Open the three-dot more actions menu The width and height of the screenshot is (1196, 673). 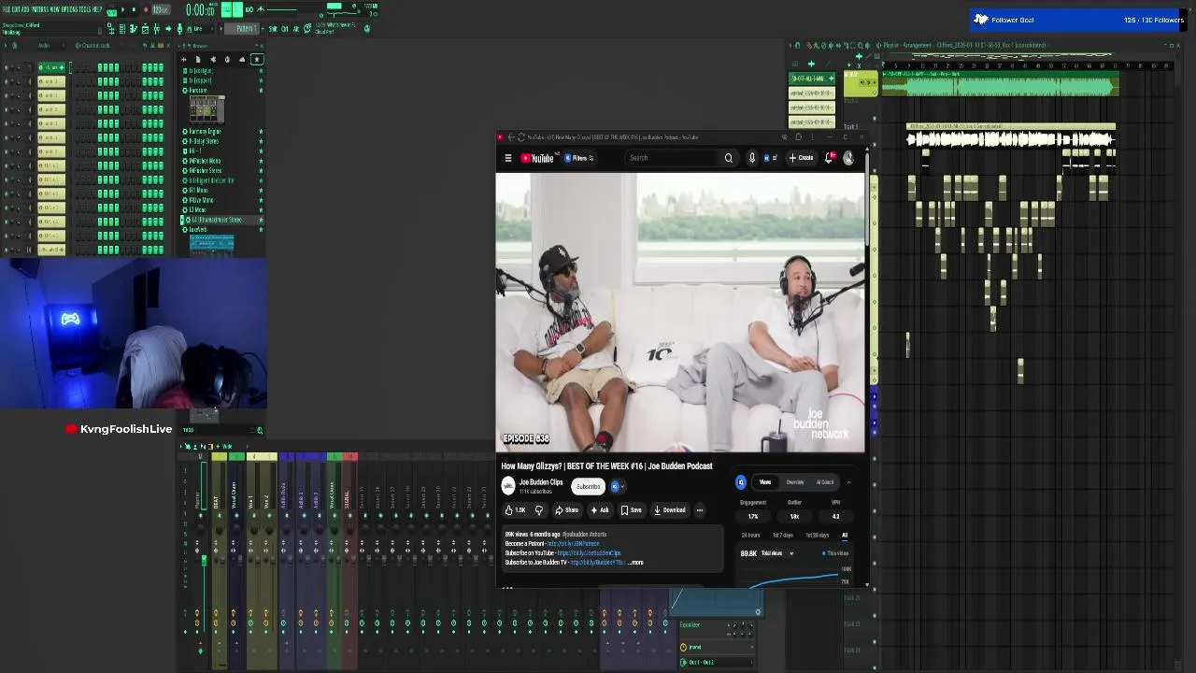(x=700, y=510)
